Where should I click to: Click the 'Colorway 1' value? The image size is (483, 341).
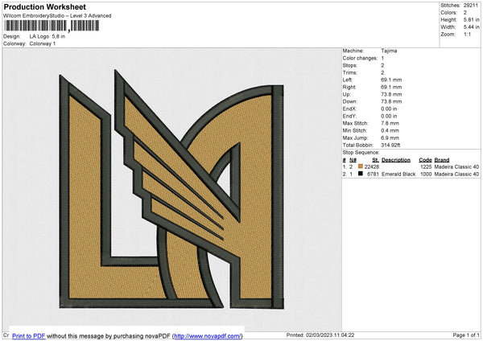pyautogui.click(x=43, y=43)
